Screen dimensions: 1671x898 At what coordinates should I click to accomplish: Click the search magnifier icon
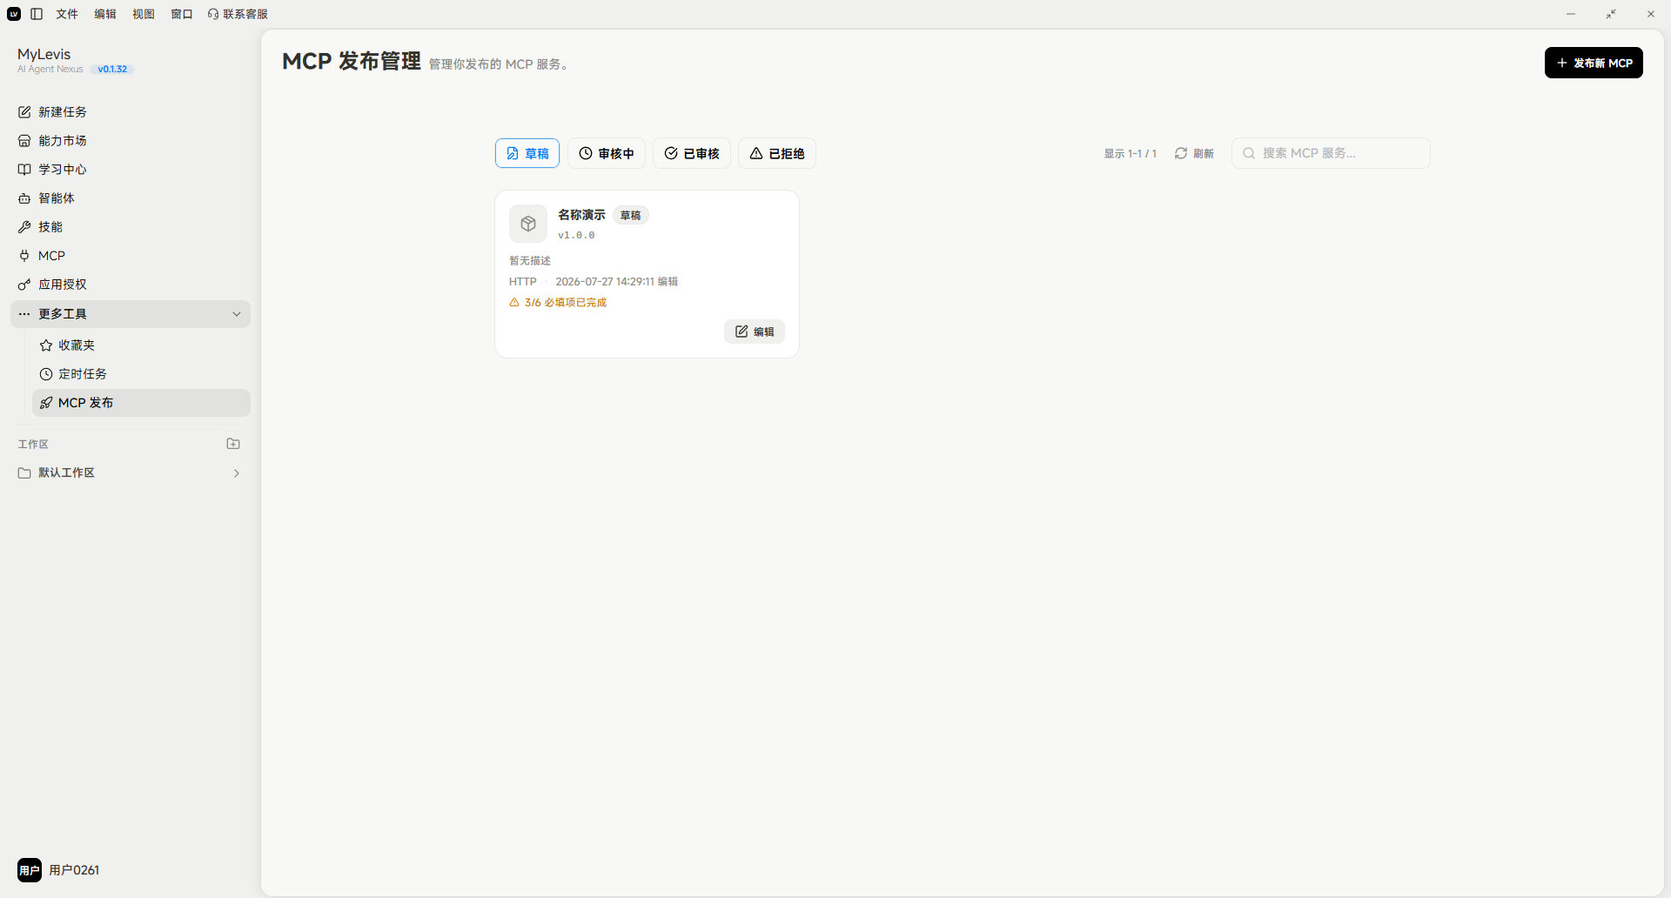click(1249, 153)
